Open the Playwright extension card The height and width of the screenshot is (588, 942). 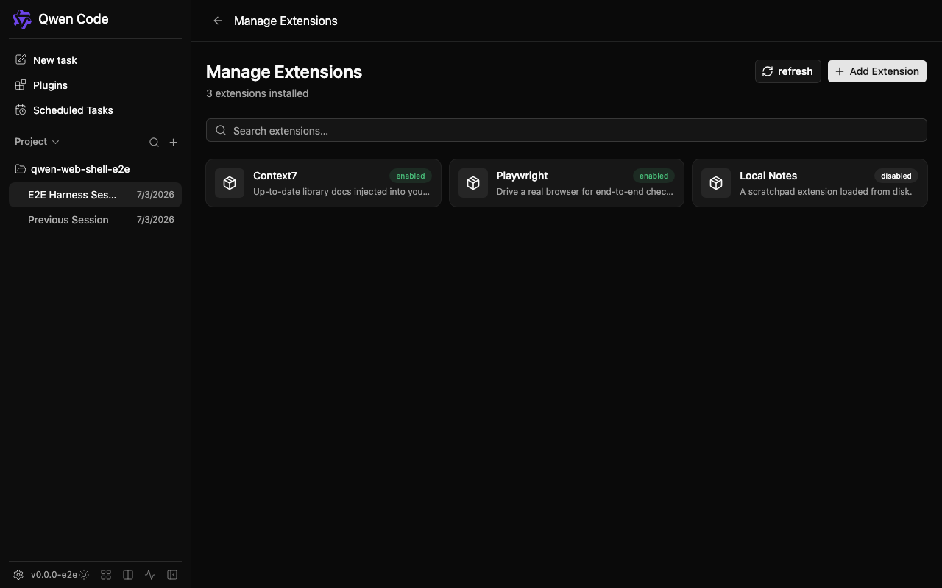click(567, 183)
